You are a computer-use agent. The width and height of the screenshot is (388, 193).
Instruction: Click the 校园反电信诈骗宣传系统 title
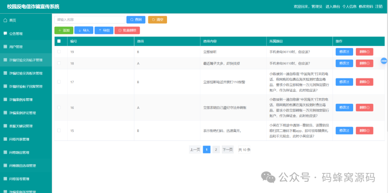click(x=33, y=7)
